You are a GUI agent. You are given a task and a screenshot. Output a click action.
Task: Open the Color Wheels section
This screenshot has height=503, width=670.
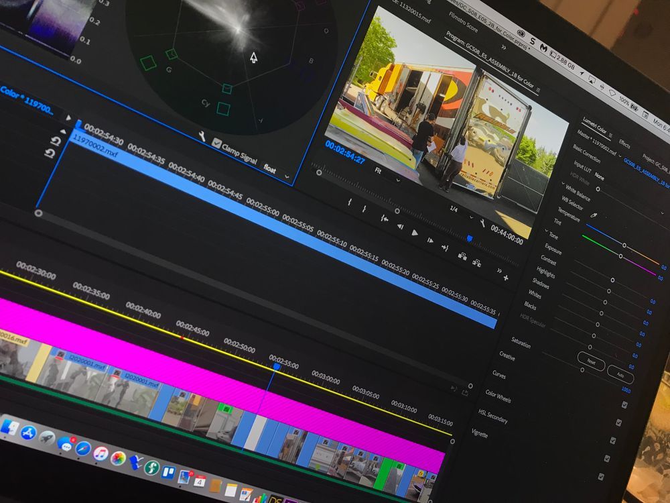[498, 396]
